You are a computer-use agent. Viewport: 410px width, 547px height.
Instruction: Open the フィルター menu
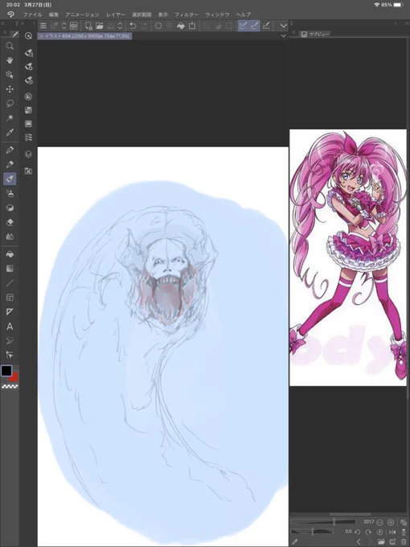click(x=187, y=14)
